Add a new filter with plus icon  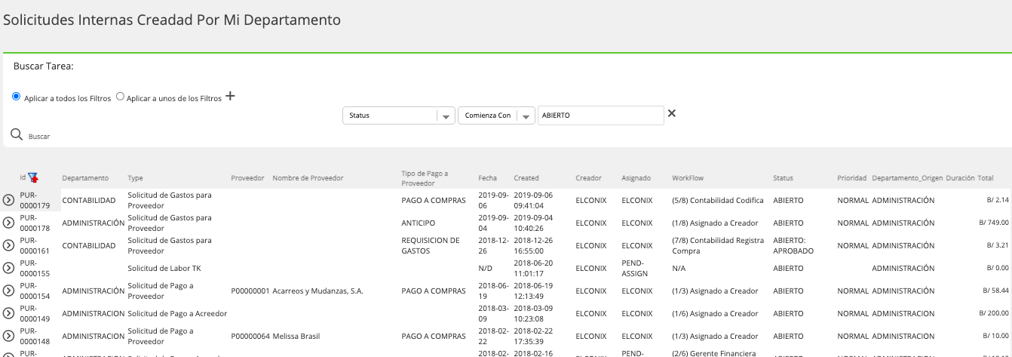click(231, 97)
